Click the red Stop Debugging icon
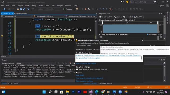Screen dimensions: 170x95 [86, 9]
